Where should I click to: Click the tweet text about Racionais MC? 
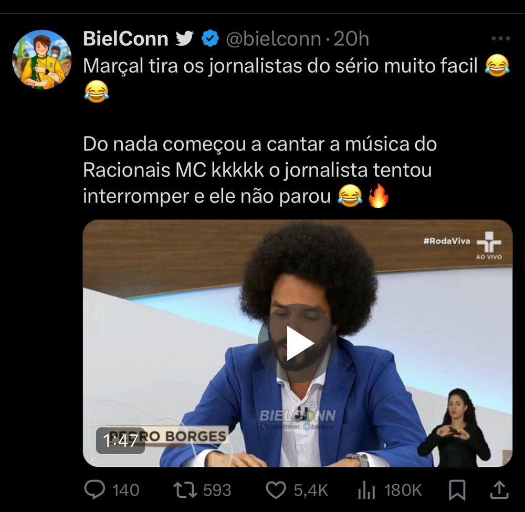[x=260, y=170]
